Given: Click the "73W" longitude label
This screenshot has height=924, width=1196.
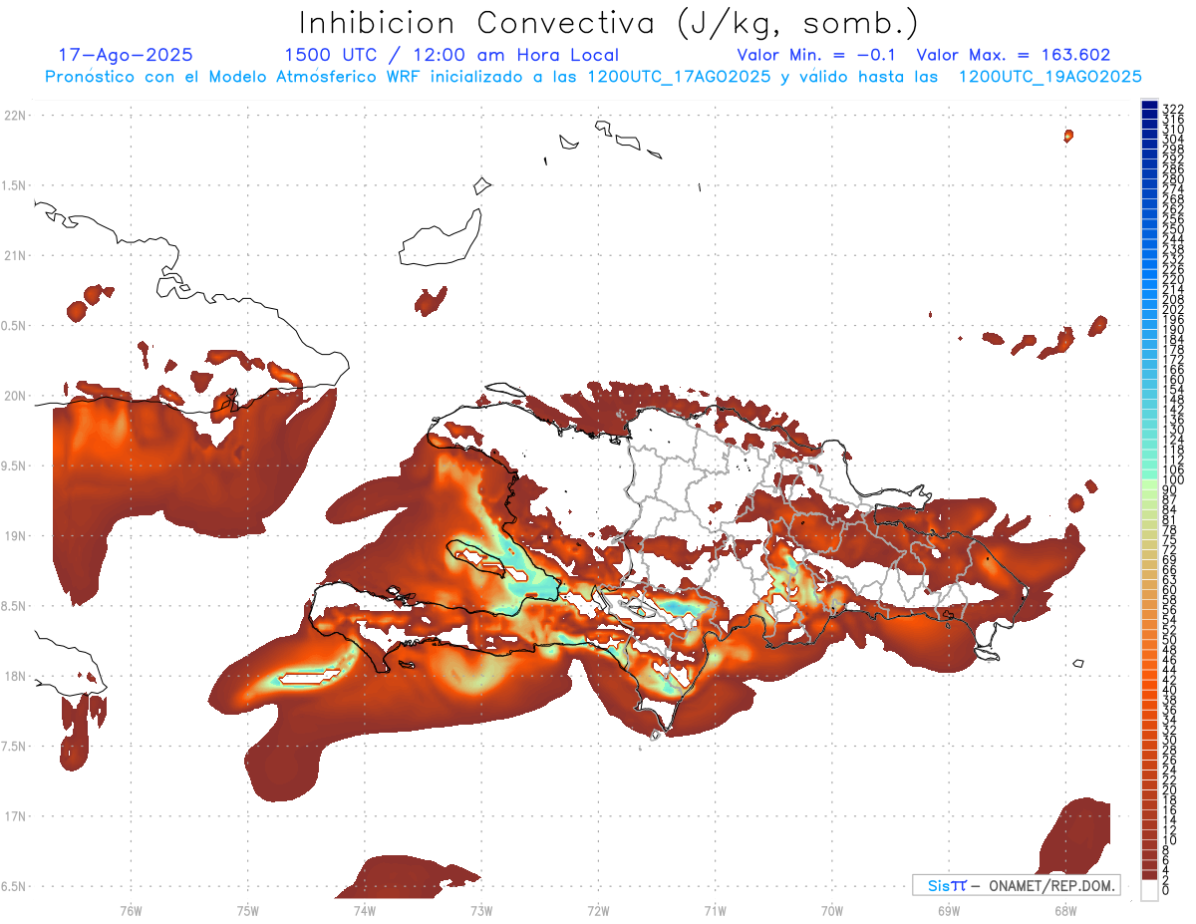Looking at the screenshot, I should tap(481, 910).
